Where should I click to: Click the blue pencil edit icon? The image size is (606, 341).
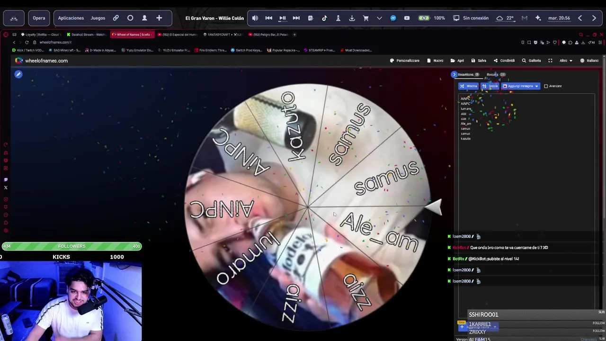coord(18,74)
